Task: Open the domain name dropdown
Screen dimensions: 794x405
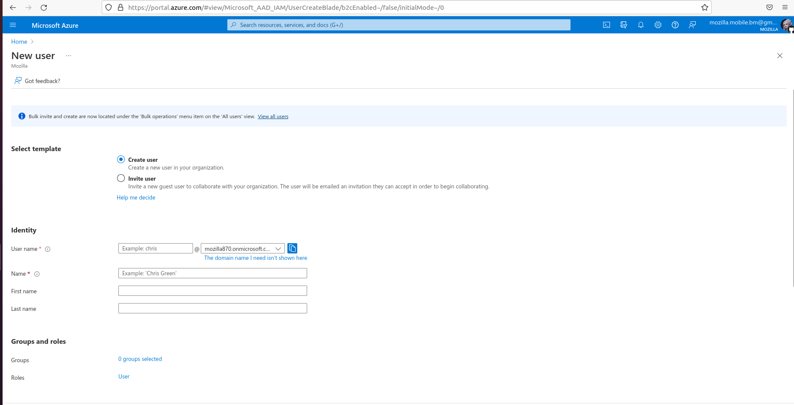Action: pos(278,248)
